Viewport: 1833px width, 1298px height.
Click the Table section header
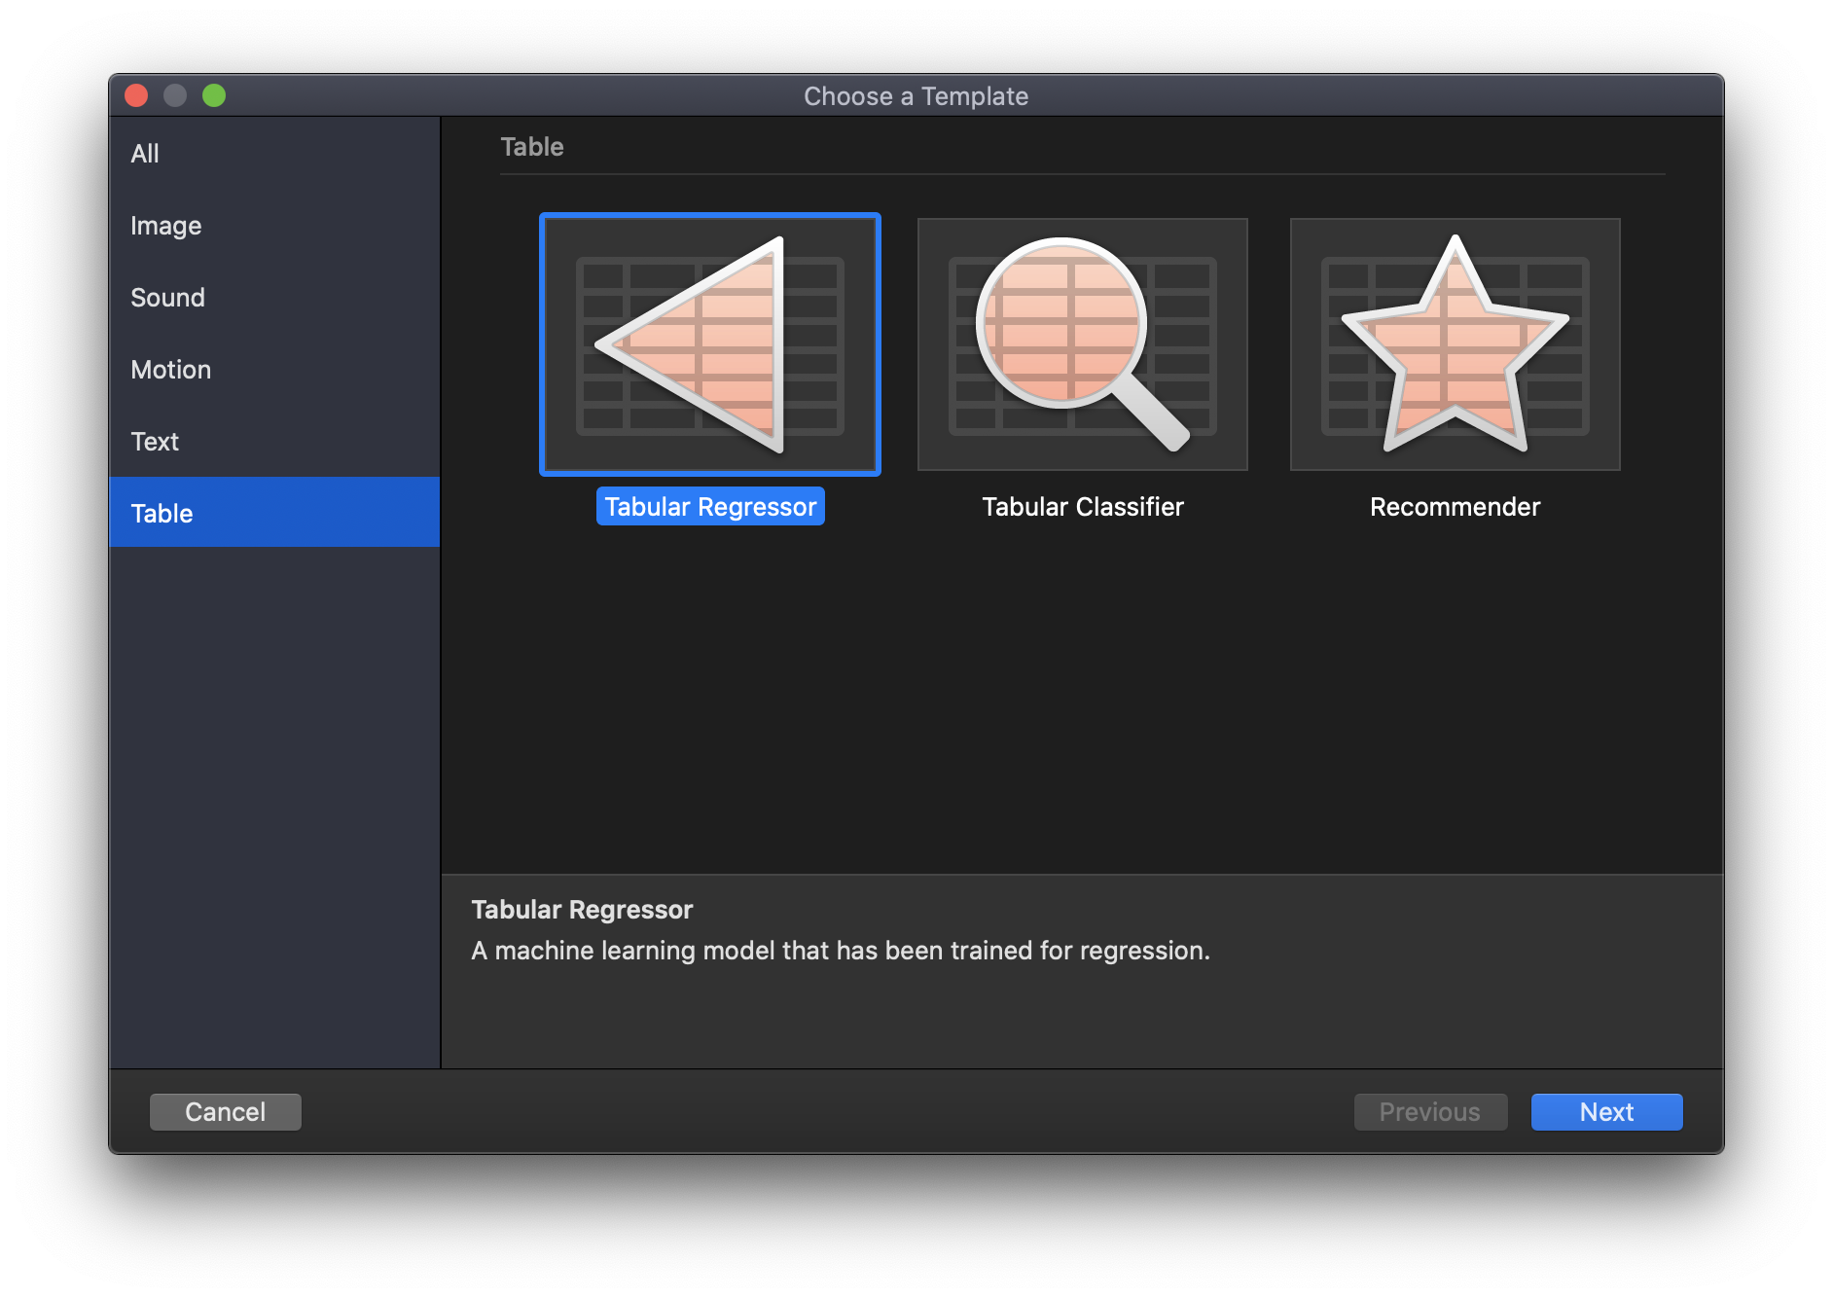pos(532,147)
